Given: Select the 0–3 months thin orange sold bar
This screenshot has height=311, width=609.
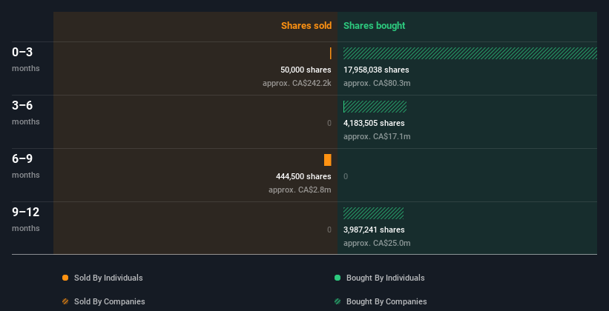Looking at the screenshot, I should 331,53.
